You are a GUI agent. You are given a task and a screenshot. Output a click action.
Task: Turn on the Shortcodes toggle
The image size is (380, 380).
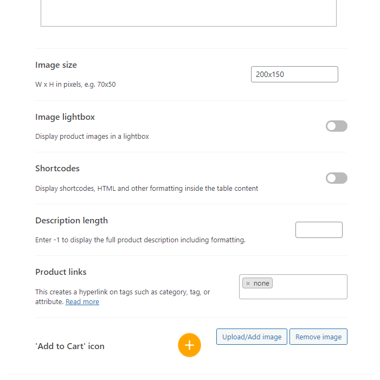[336, 178]
